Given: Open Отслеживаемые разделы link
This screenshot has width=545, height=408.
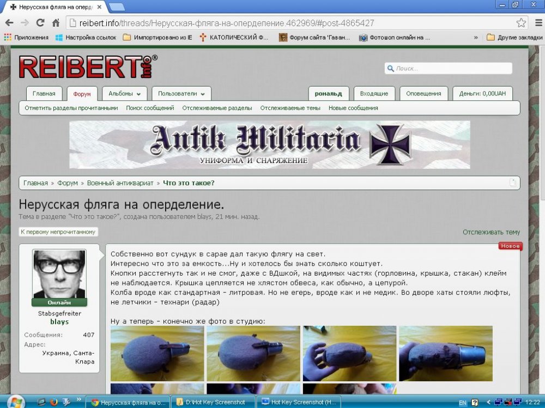Looking at the screenshot, I should (217, 108).
